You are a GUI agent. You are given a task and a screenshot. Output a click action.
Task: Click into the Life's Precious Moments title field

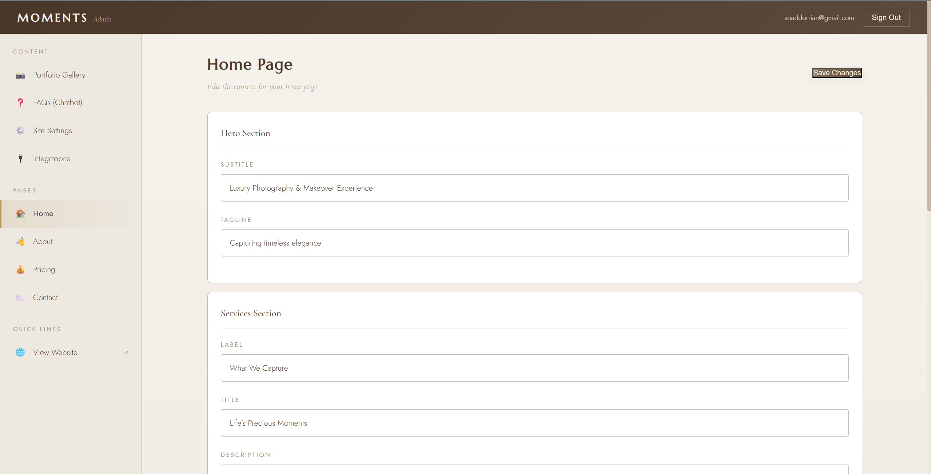[534, 423]
